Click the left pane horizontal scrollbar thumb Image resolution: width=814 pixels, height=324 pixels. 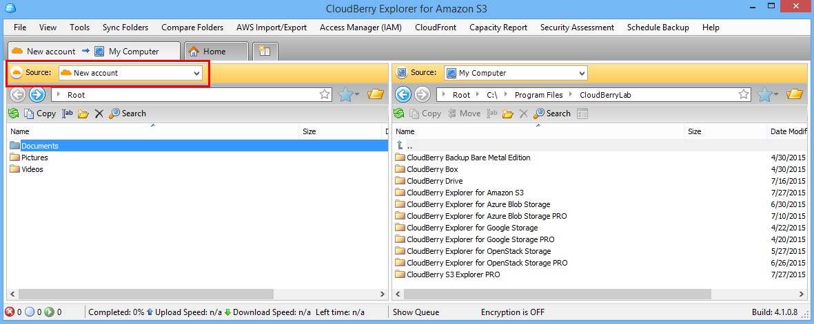(x=145, y=294)
